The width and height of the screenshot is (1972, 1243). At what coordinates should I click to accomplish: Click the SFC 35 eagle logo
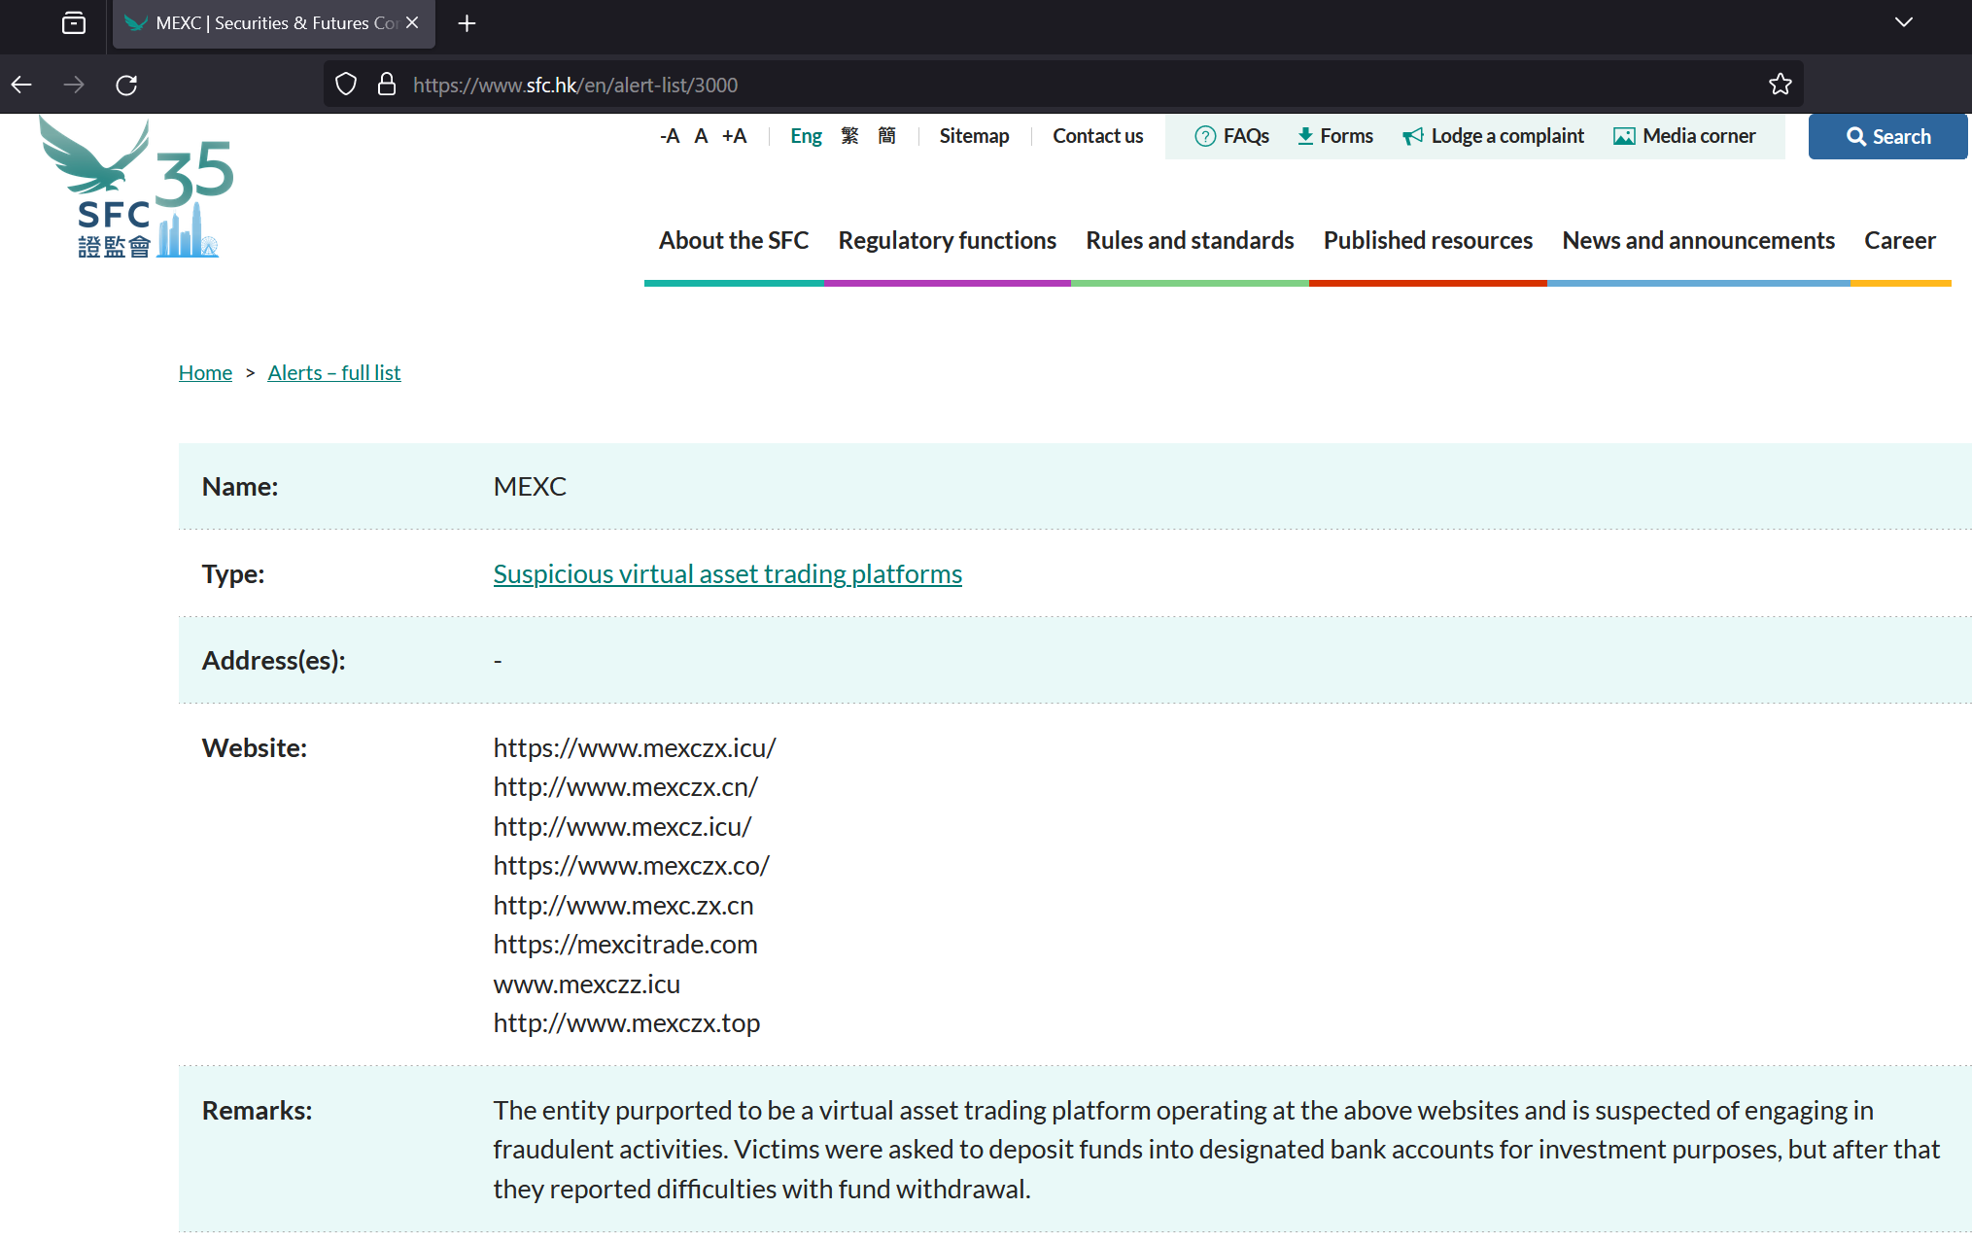[x=136, y=189]
